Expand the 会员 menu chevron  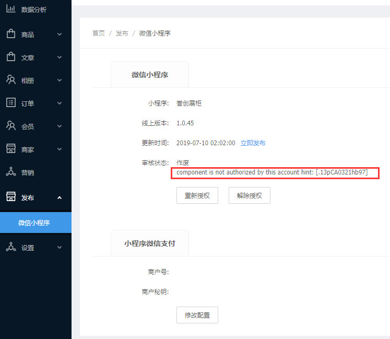coord(60,126)
